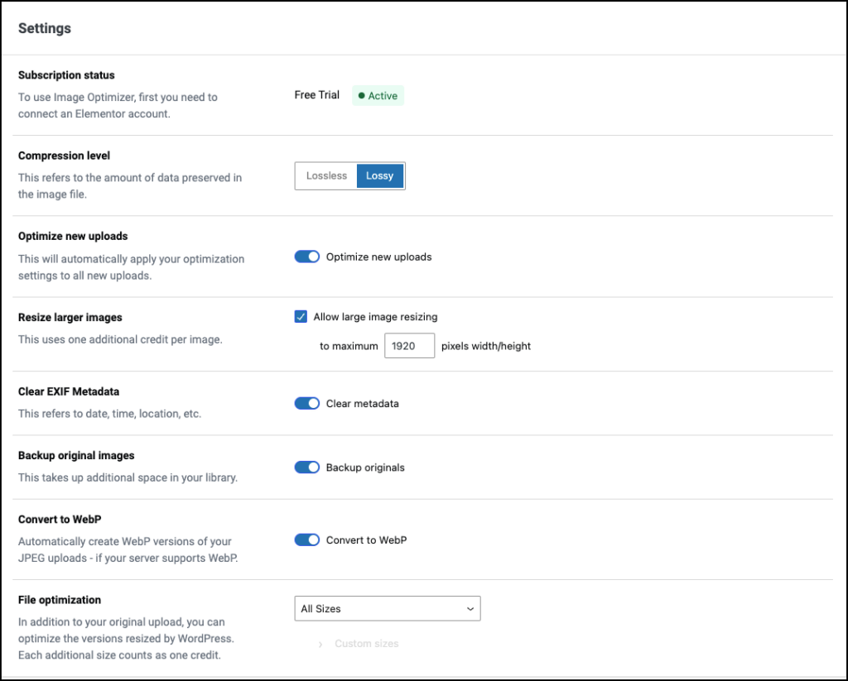The width and height of the screenshot is (848, 681).
Task: Click the checkmark in the resizing checkbox
Action: pos(301,316)
